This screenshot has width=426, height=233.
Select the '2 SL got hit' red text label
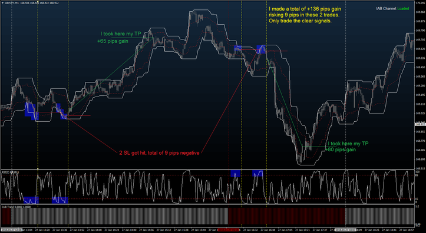click(159, 153)
